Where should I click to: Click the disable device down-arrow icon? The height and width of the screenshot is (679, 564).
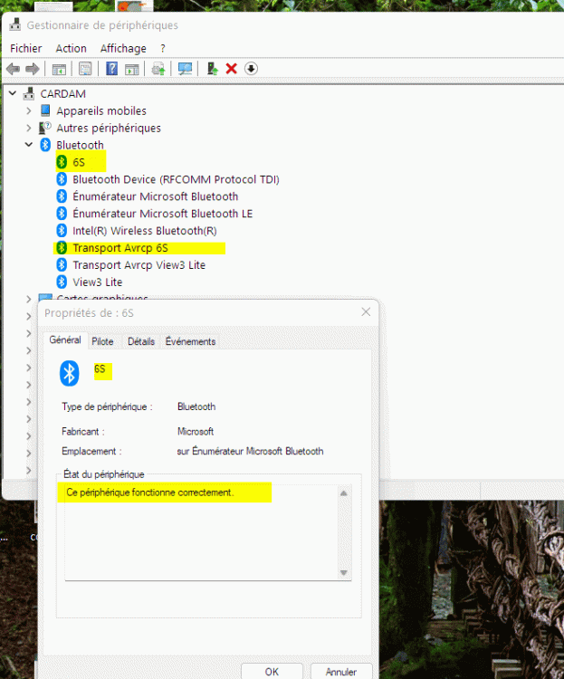click(251, 69)
